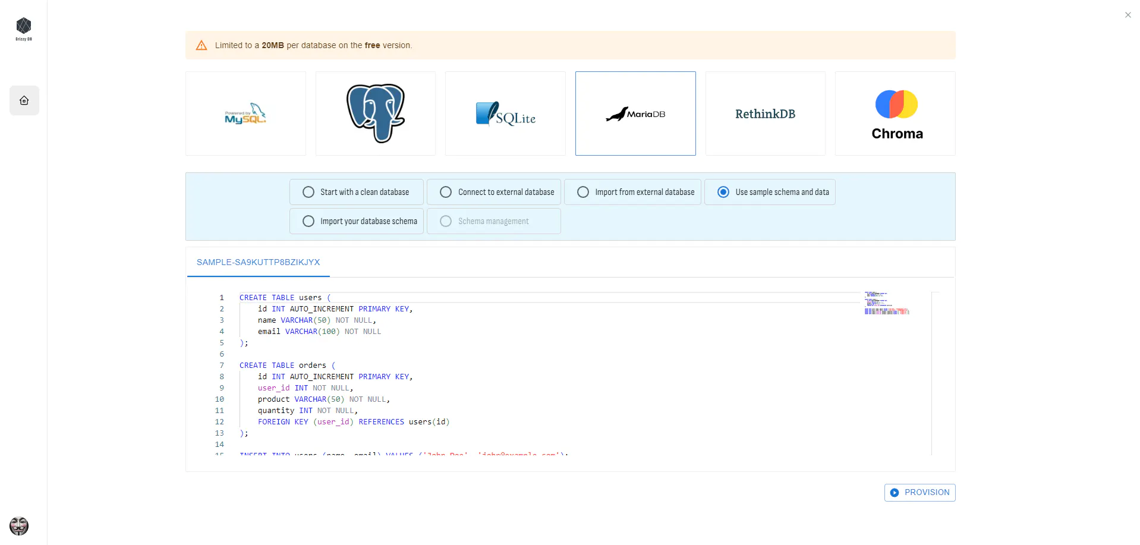This screenshot has height=545, width=1140.
Task: Open the user avatar at the bottom of the sidebar
Action: pyautogui.click(x=19, y=526)
